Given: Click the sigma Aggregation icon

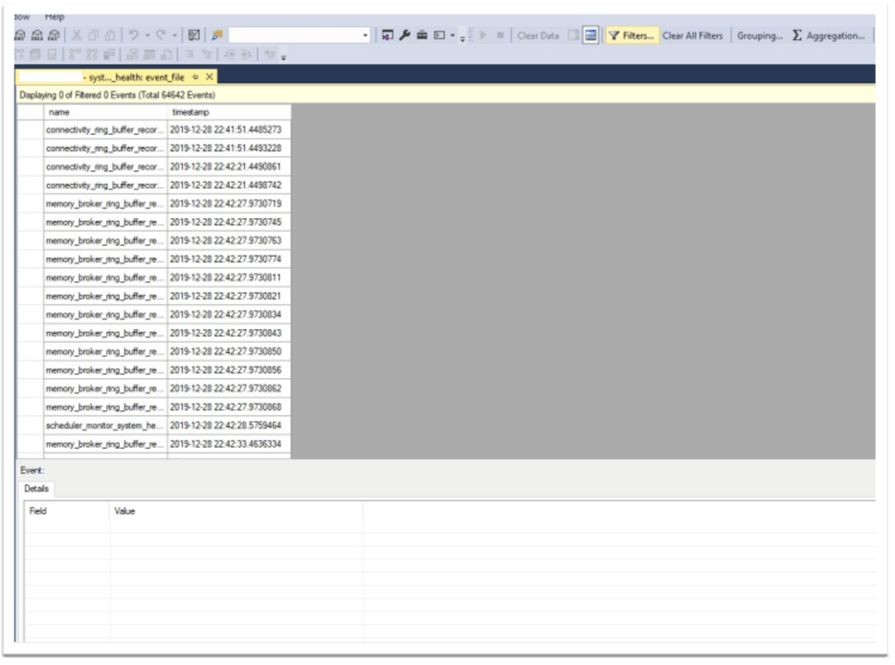Looking at the screenshot, I should [x=796, y=35].
